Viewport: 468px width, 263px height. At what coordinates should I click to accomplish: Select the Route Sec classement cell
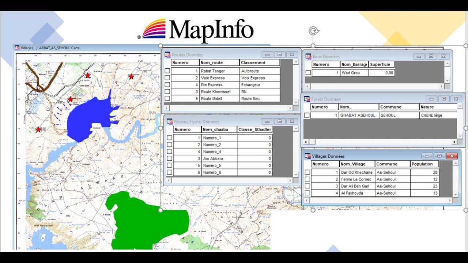click(260, 99)
